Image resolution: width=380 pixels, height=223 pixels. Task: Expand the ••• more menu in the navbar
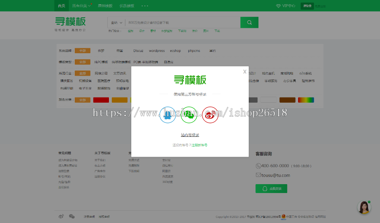pos(145,6)
